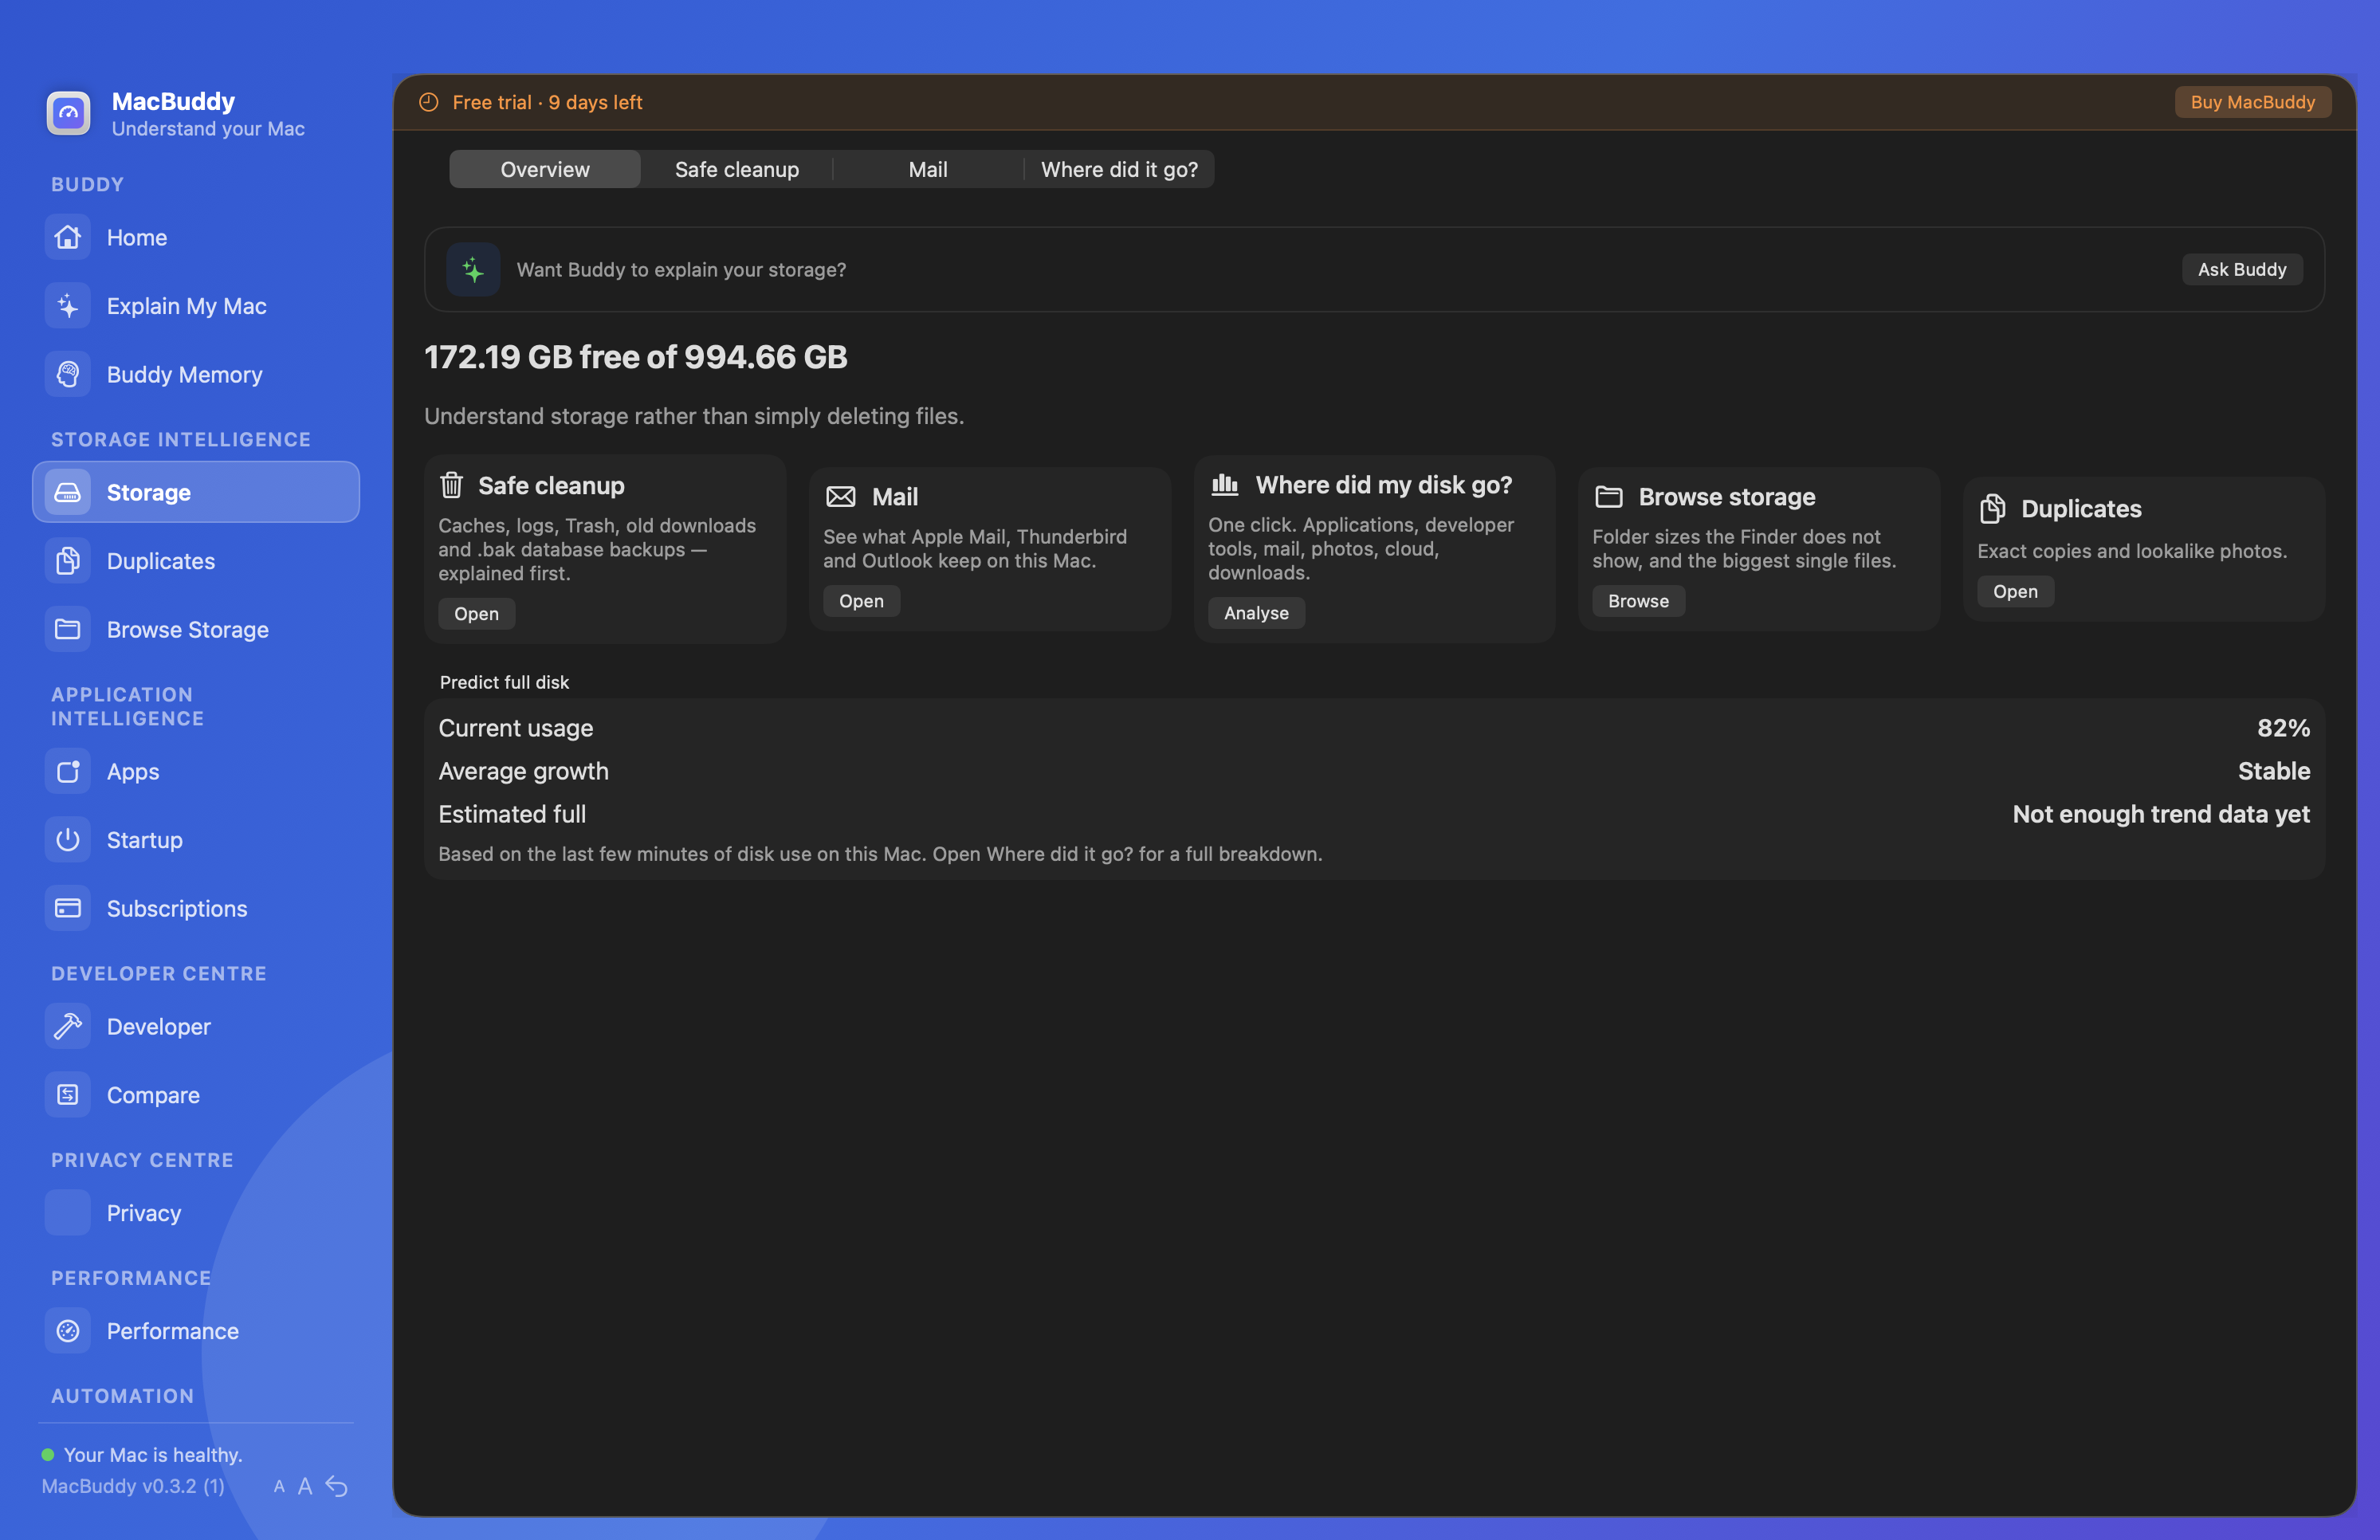Open the Compare sidebar icon
The width and height of the screenshot is (2380, 1540).
coord(68,1095)
